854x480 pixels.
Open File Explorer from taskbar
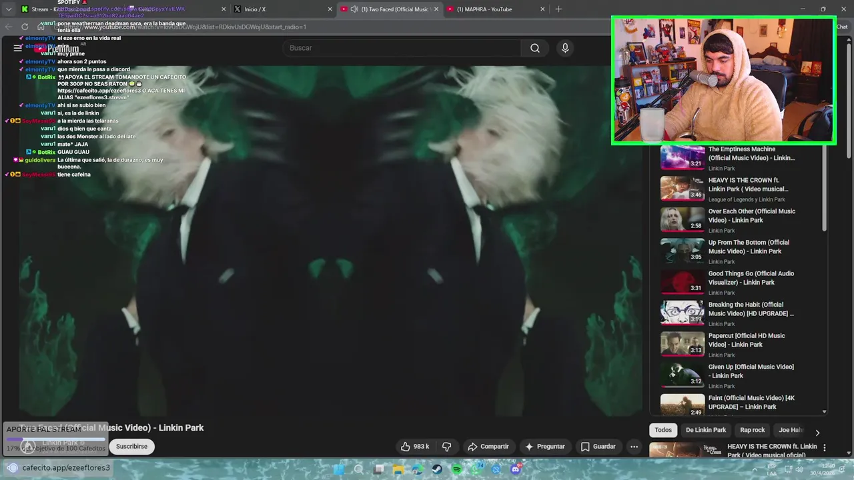(x=398, y=469)
